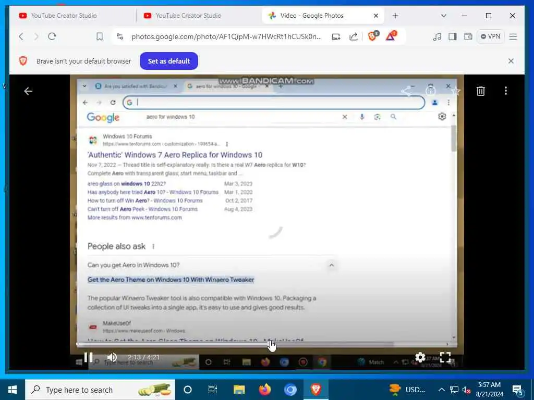This screenshot has height=400, width=534.
Task: Open Brave Rewards triangle icon
Action: 391,36
